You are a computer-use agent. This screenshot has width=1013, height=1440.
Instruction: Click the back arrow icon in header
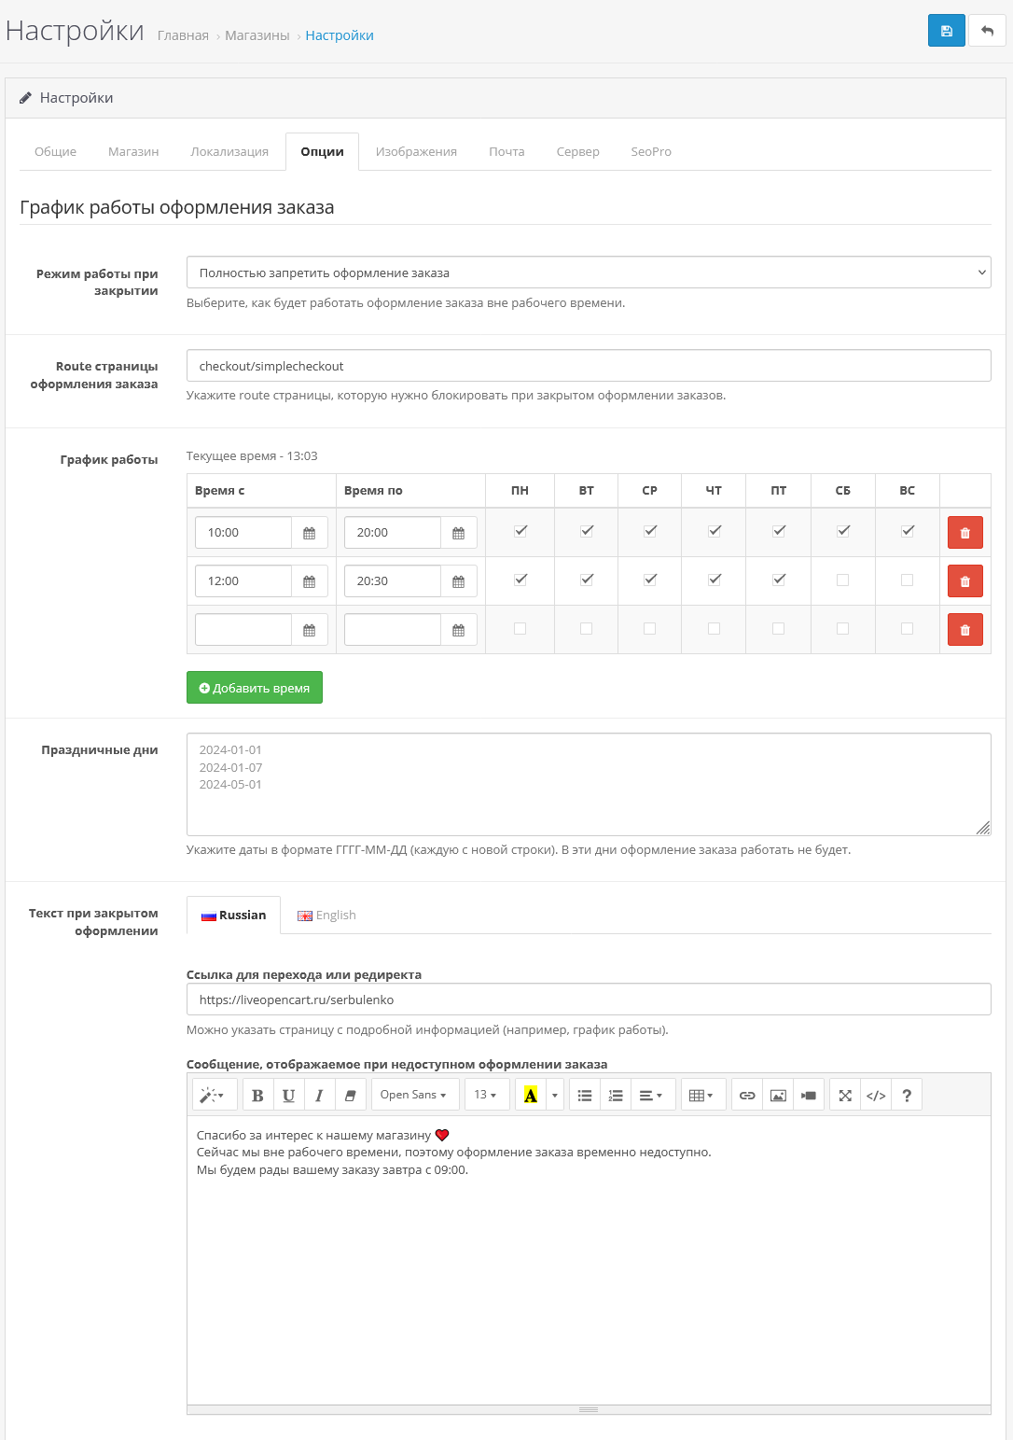987,31
